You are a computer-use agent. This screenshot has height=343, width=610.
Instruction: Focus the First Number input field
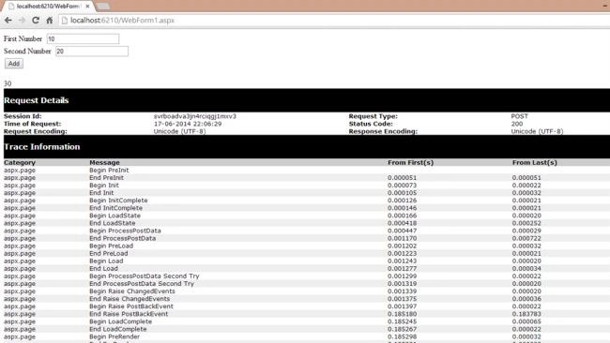click(83, 38)
